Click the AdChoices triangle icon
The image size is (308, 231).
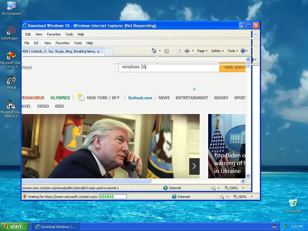tap(195, 89)
